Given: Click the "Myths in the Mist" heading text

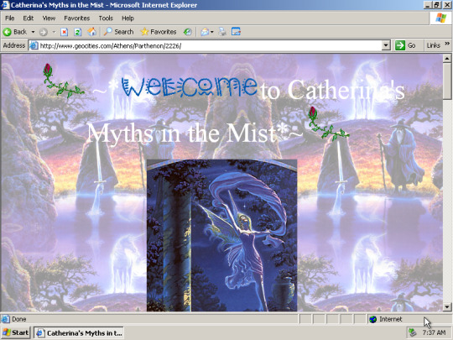Looking at the screenshot, I should point(181,133).
